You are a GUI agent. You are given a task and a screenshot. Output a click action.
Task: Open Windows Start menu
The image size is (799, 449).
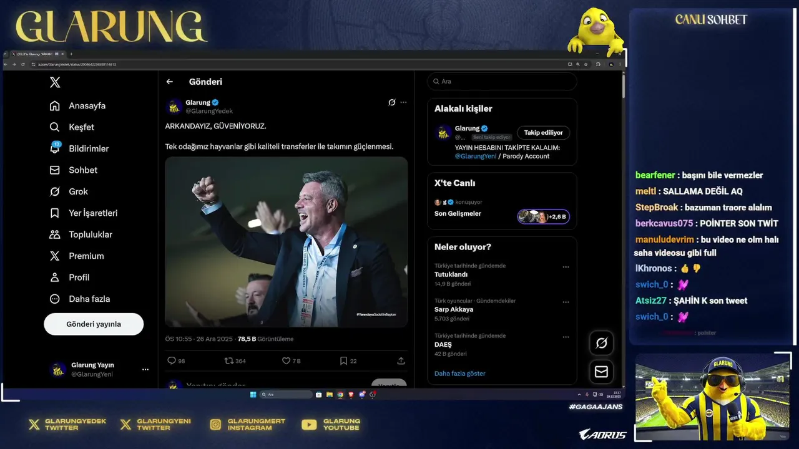(253, 395)
